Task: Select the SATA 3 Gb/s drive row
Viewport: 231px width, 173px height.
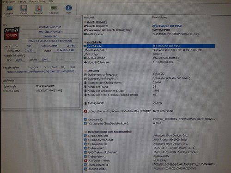Action: click(x=41, y=91)
